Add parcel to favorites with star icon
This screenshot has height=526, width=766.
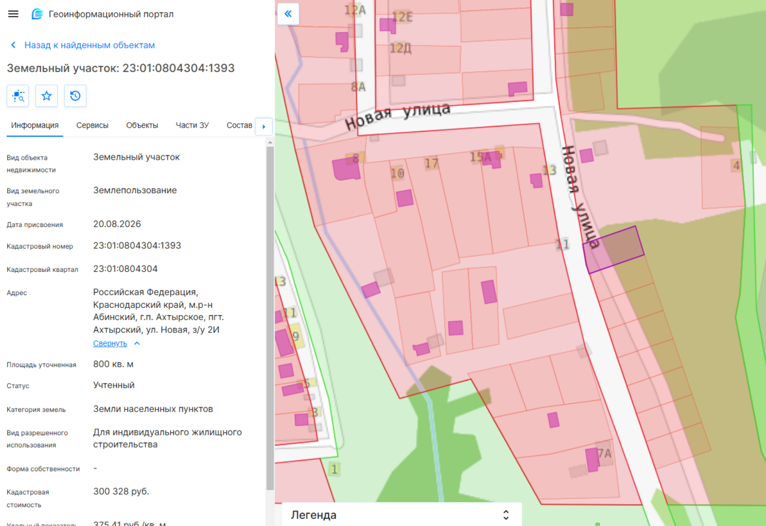click(x=46, y=96)
